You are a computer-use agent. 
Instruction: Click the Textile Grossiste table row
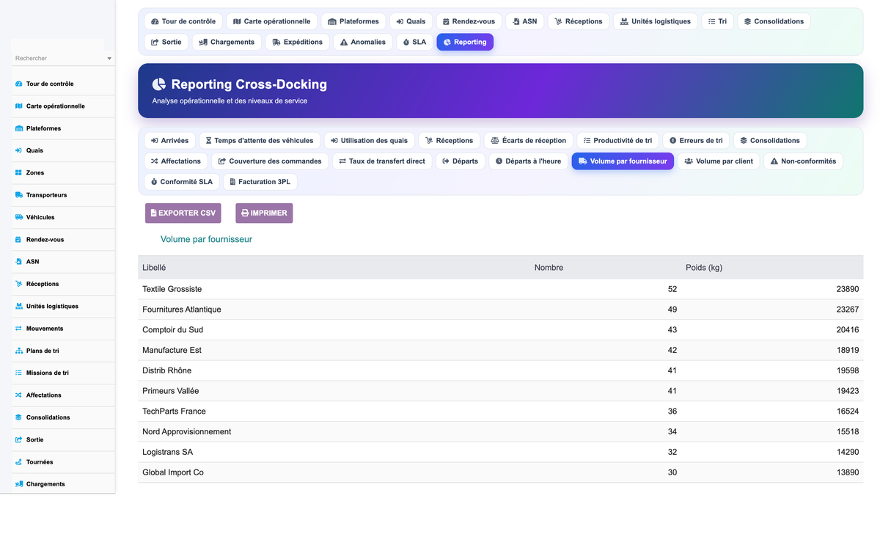pos(501,289)
